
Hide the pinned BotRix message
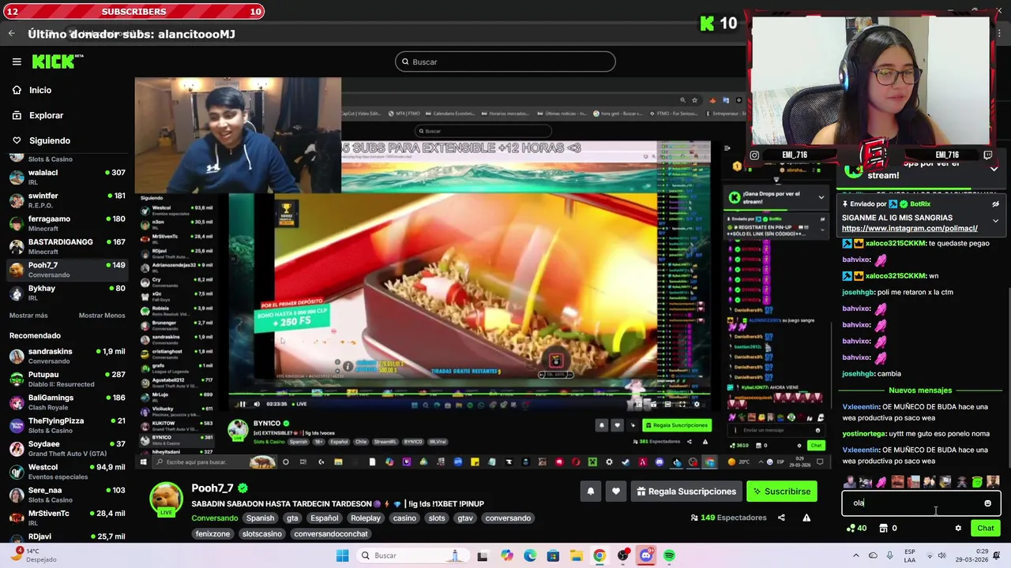995,204
